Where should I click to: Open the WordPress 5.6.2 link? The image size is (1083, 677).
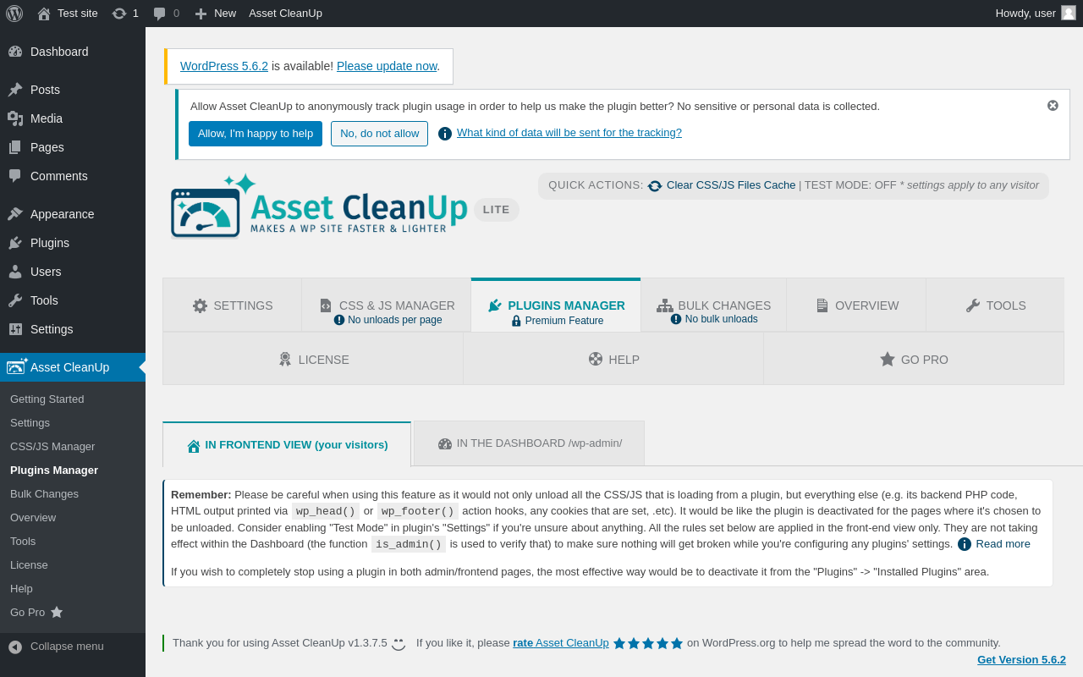click(x=224, y=66)
